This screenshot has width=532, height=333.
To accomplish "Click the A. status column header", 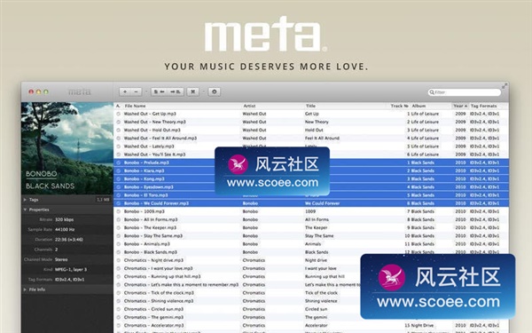I will click(118, 106).
